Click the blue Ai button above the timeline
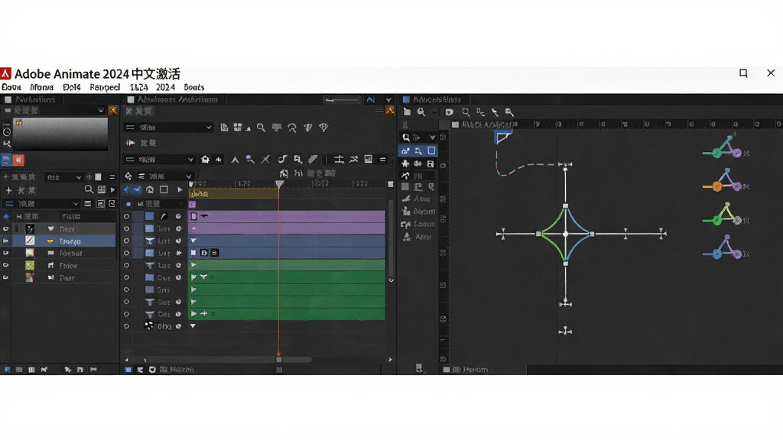The width and height of the screenshot is (783, 440). tap(371, 100)
